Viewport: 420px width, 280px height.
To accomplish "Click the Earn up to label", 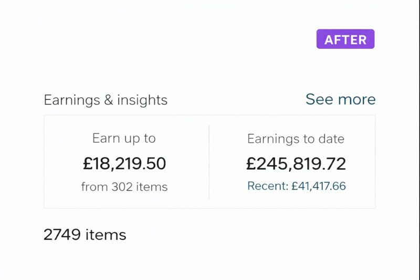I will (x=124, y=139).
